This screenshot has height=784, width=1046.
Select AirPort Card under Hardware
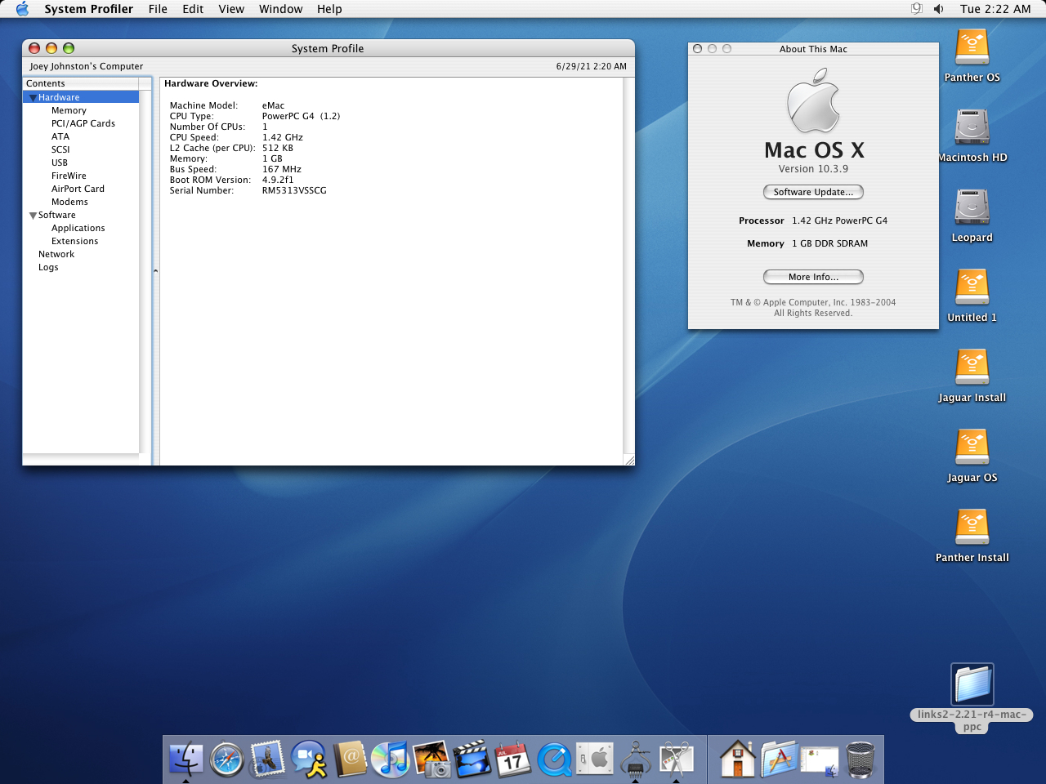click(x=78, y=189)
